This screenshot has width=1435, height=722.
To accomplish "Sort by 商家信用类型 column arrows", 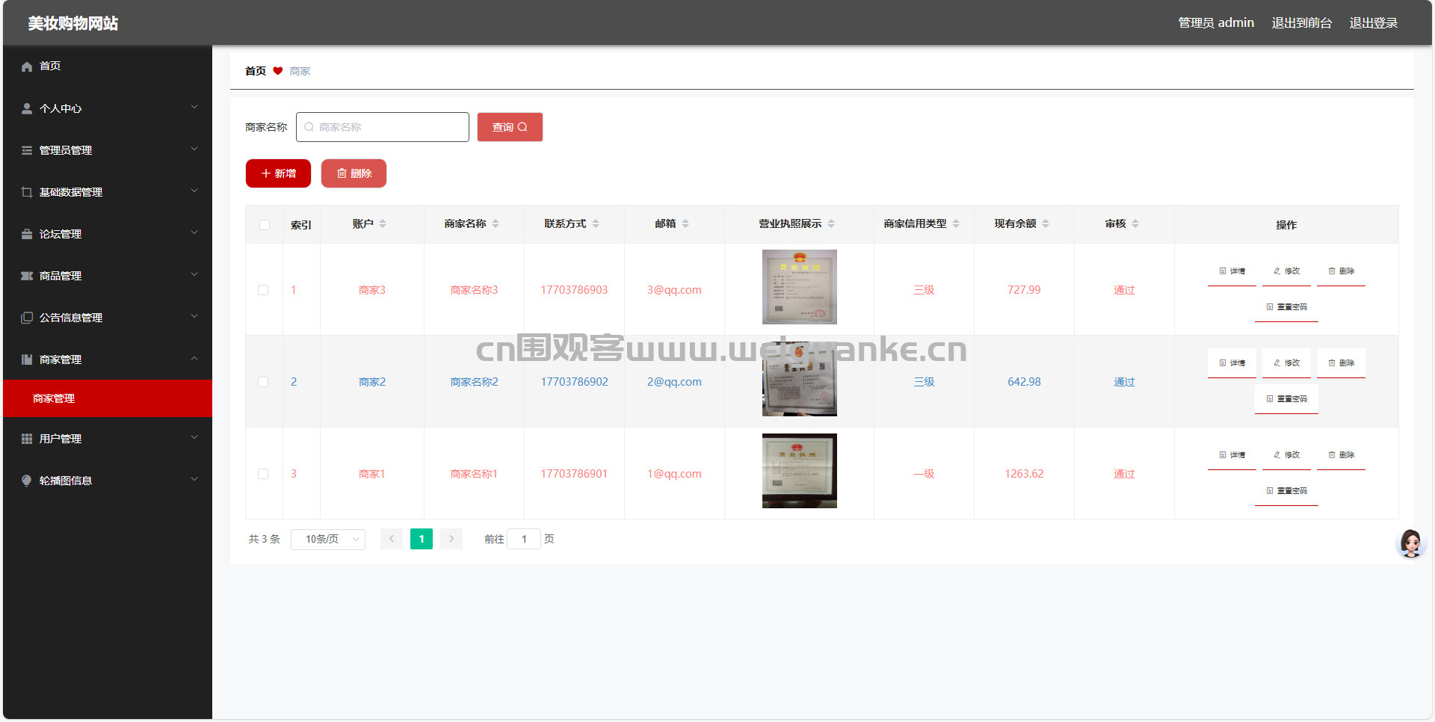I will point(956,223).
